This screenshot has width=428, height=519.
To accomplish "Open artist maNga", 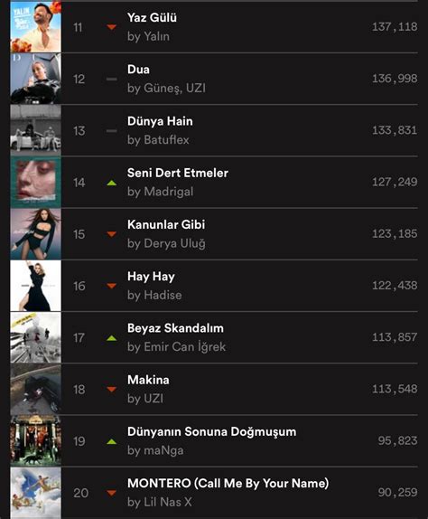I will point(163,450).
